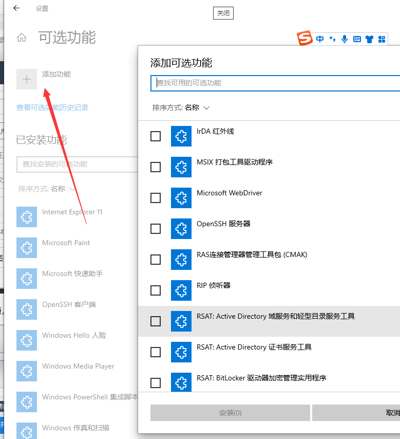Click the Sogou input method S logo
This screenshot has width=400, height=439.
(x=305, y=39)
